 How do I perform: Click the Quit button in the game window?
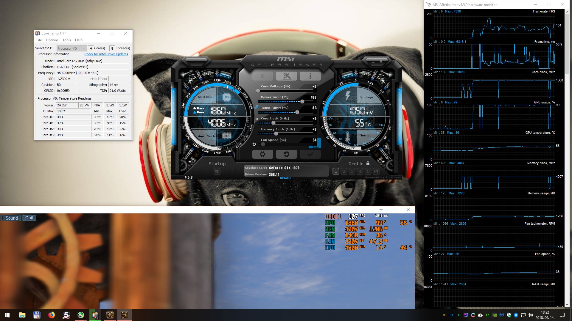tap(29, 218)
